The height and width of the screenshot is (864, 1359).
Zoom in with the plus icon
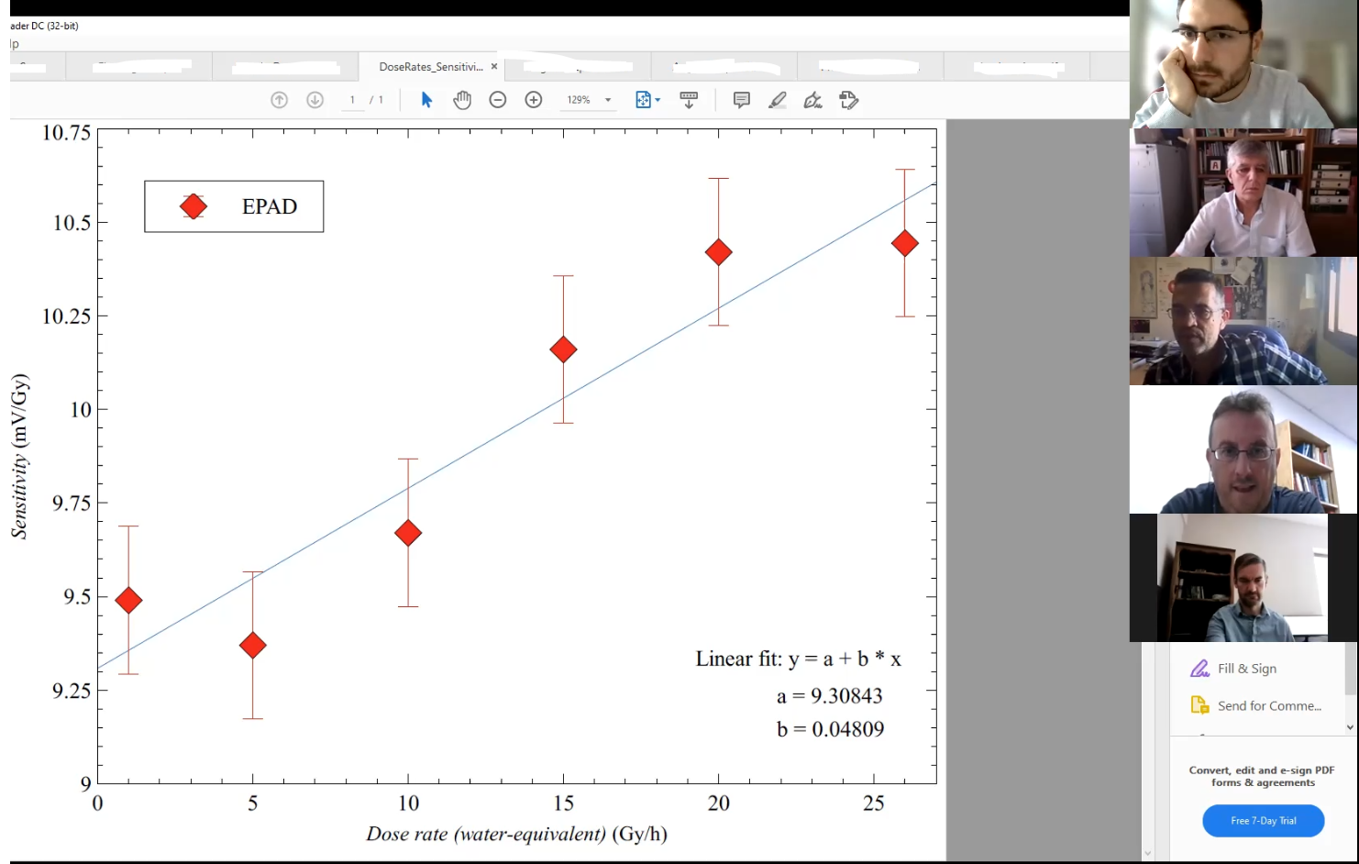534,100
